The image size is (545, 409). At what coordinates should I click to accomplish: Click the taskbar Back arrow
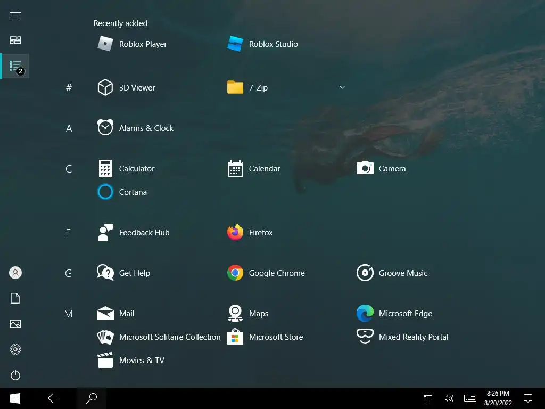click(x=53, y=398)
